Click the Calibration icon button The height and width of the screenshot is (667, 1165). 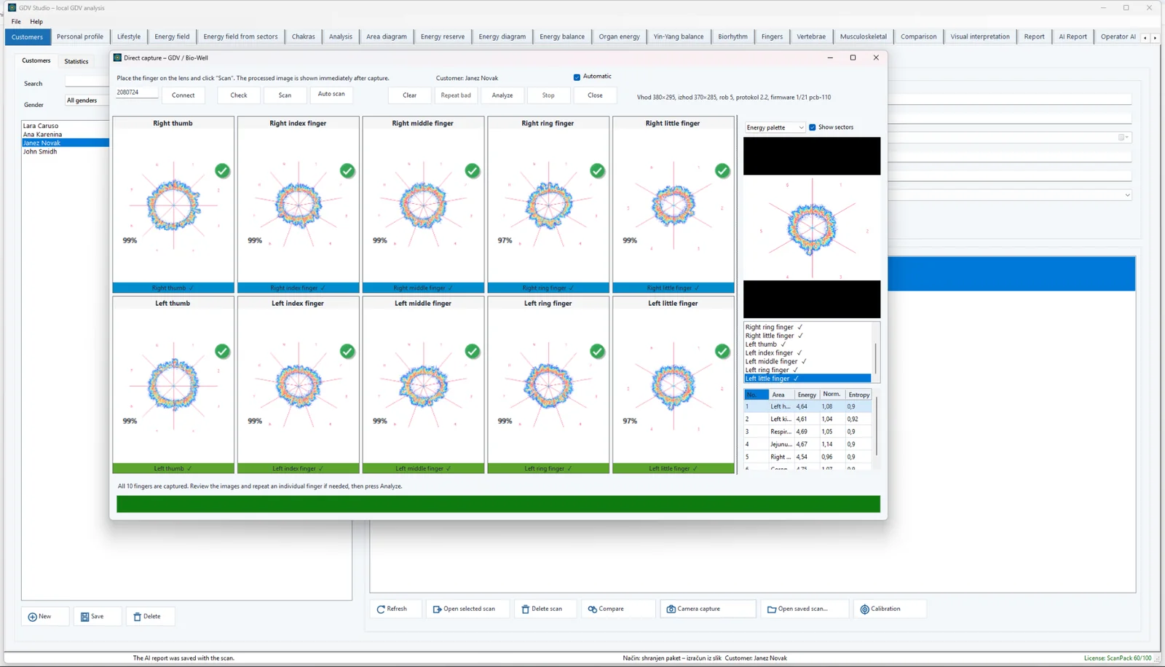[864, 609]
